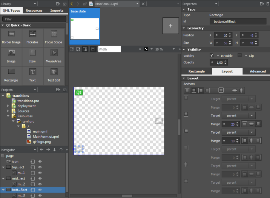This screenshot has width=270, height=198.
Task: Expand the deployment folder in Projects
Action: point(8,106)
